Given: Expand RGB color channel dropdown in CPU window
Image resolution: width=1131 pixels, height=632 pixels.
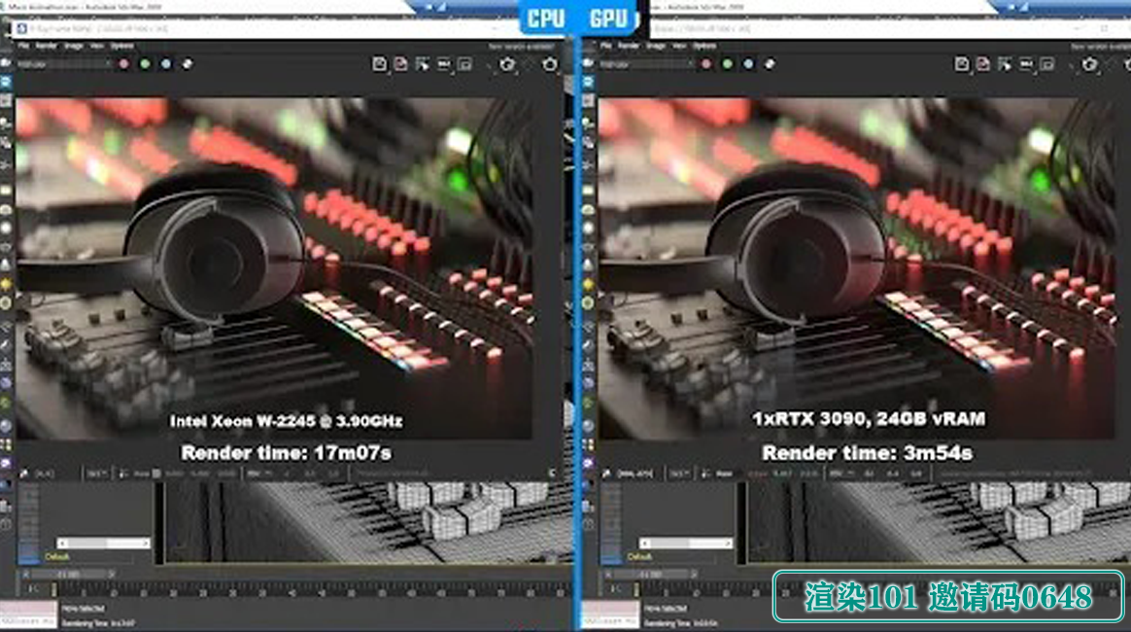Looking at the screenshot, I should point(64,64).
